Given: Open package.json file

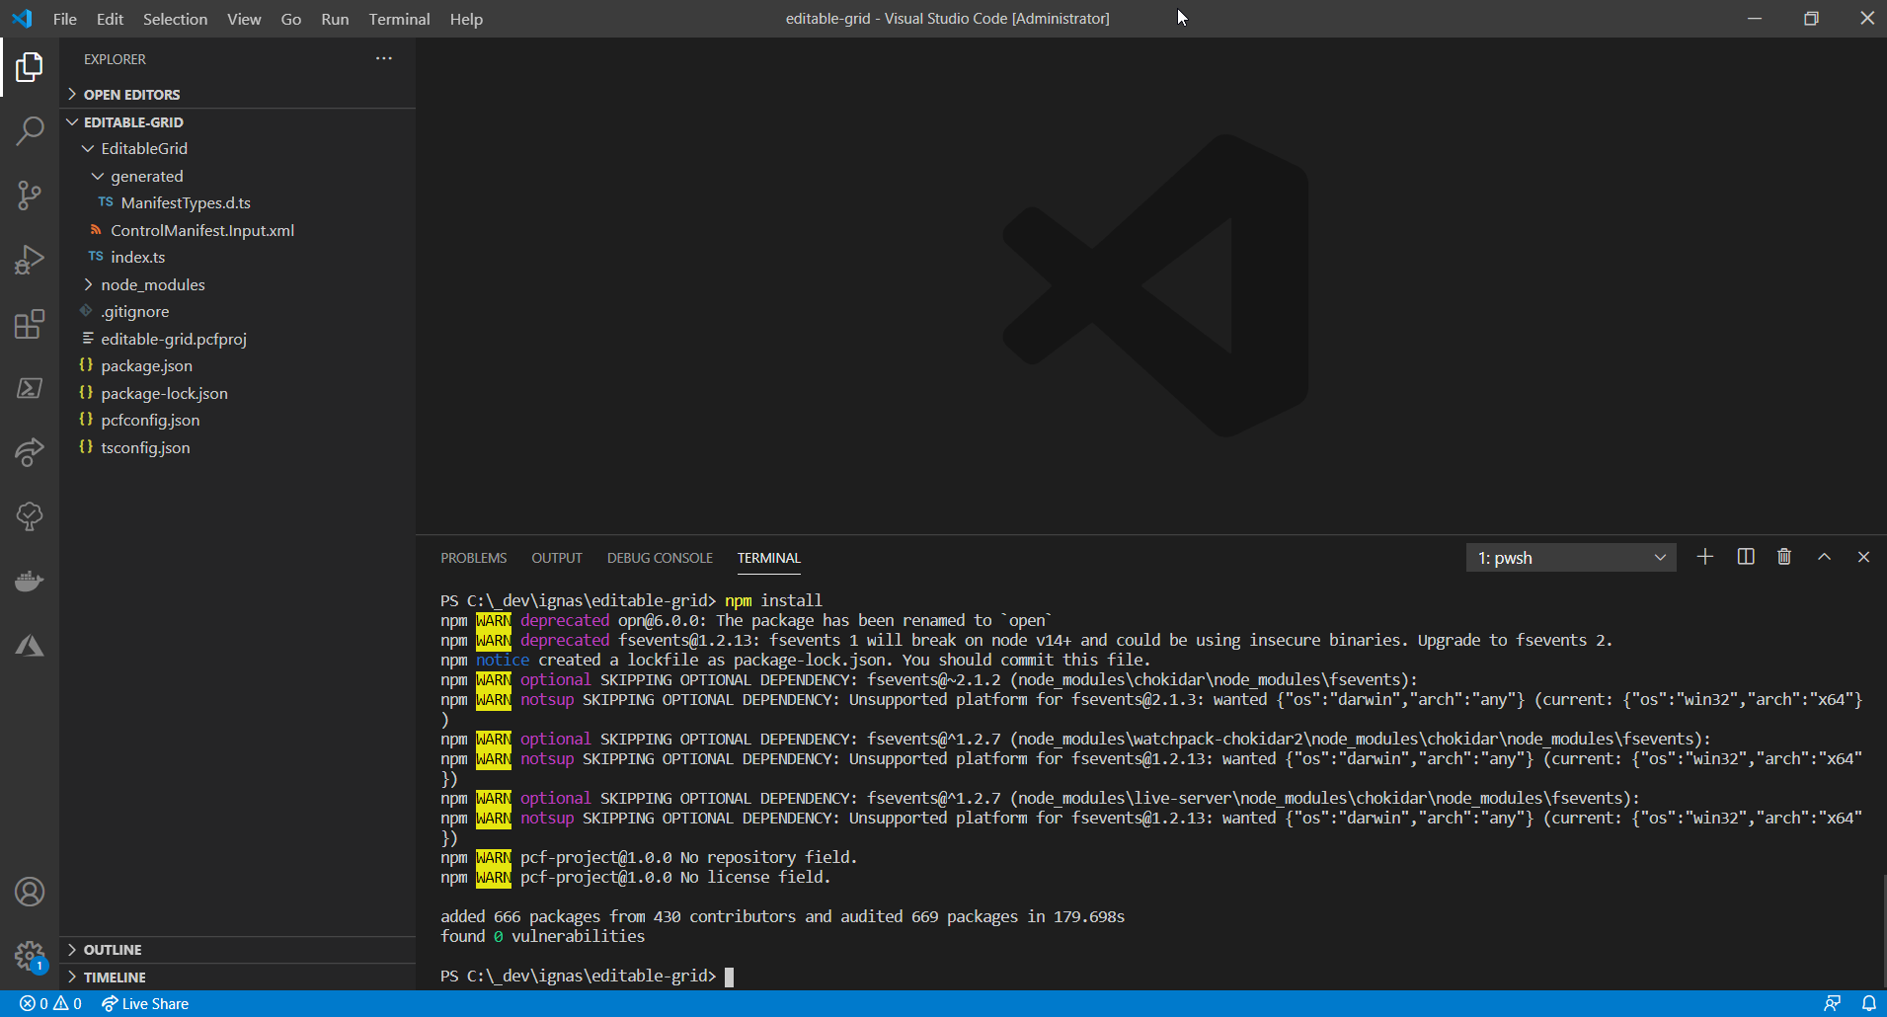Looking at the screenshot, I should [237, 365].
